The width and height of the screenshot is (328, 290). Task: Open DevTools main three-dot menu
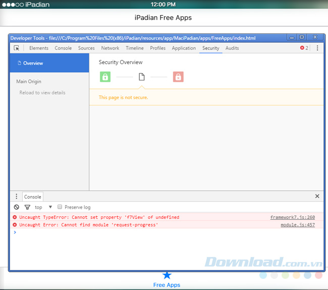point(317,48)
